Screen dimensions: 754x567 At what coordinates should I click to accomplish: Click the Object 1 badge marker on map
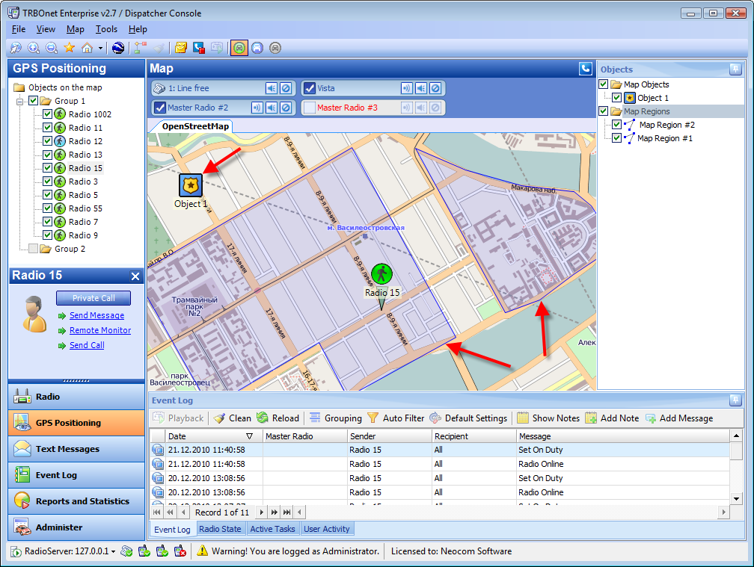191,185
